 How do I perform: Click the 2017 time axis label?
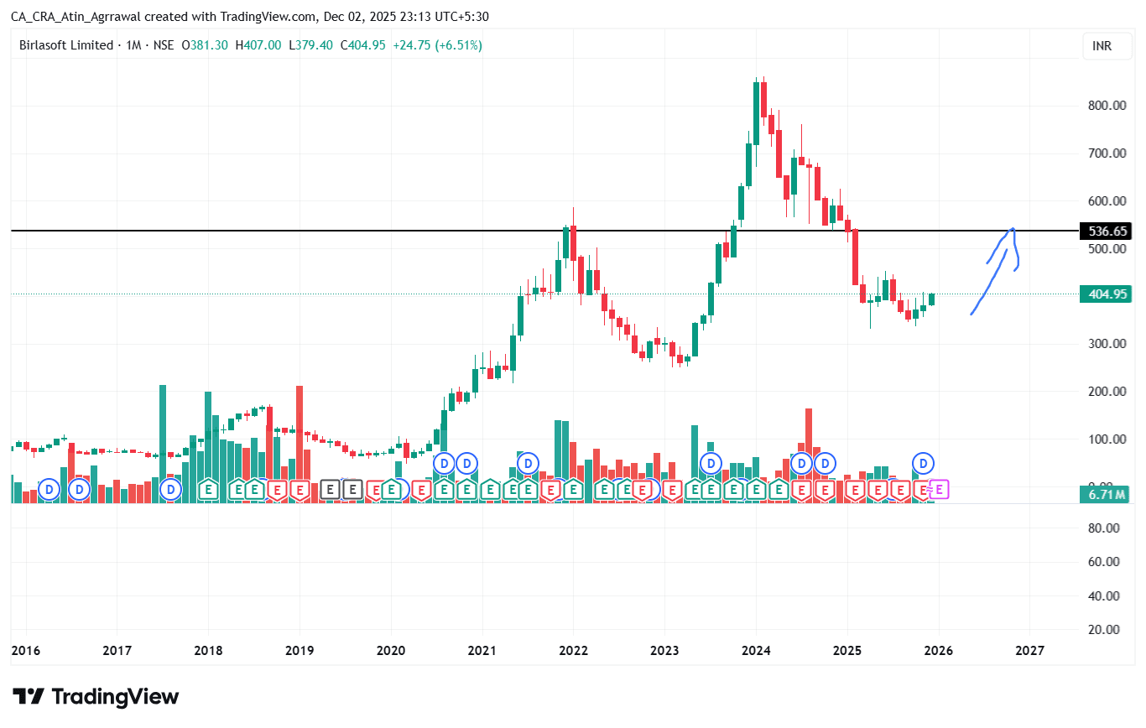click(117, 651)
